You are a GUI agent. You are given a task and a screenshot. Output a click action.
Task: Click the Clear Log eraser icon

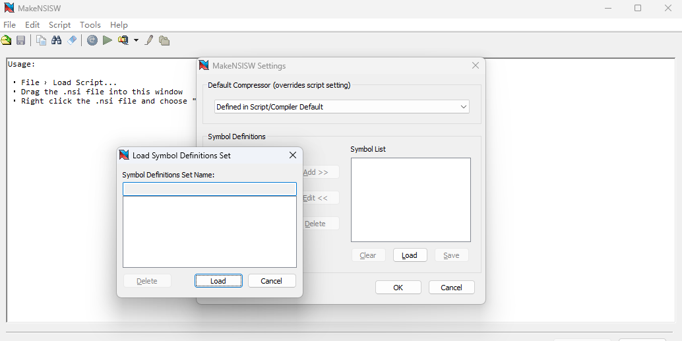point(72,40)
